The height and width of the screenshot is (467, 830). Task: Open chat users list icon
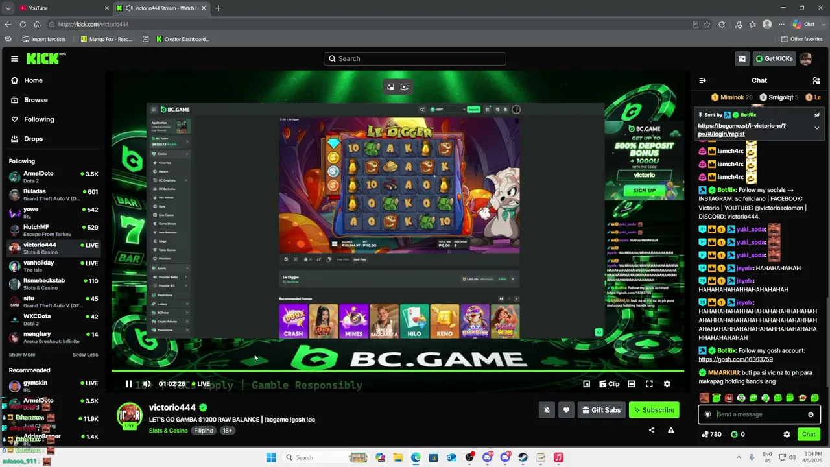[816, 80]
